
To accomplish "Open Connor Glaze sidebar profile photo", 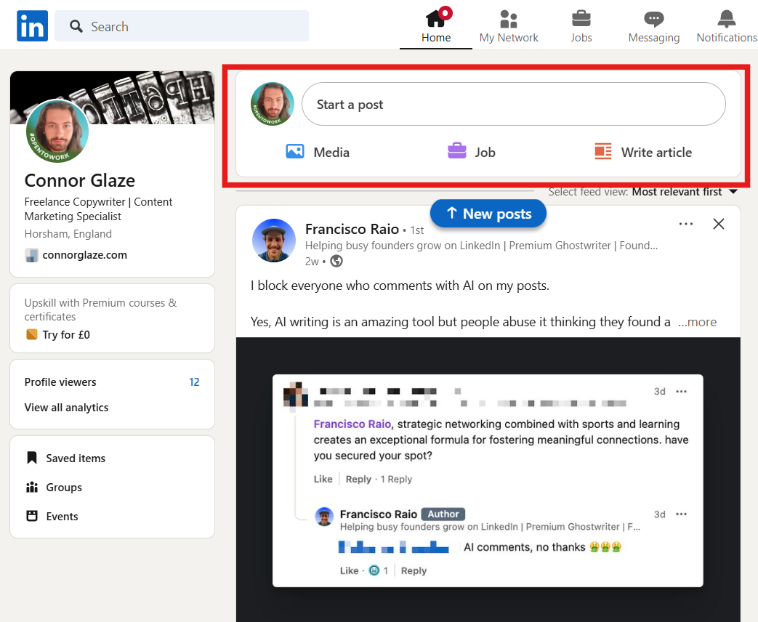I will point(57,131).
